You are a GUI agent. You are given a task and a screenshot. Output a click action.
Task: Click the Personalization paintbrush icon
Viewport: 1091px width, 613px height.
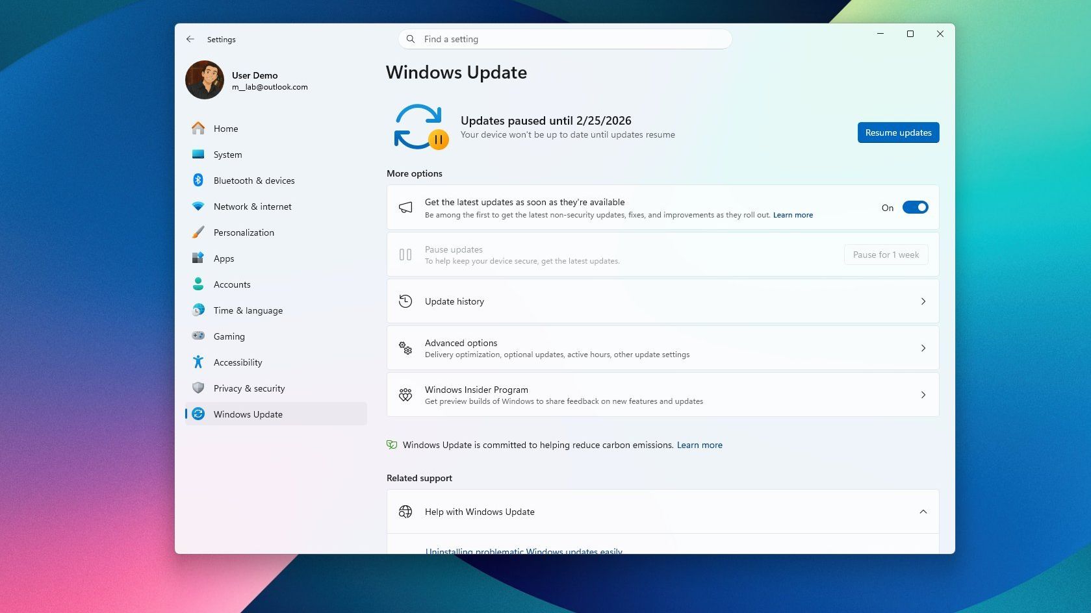198,232
